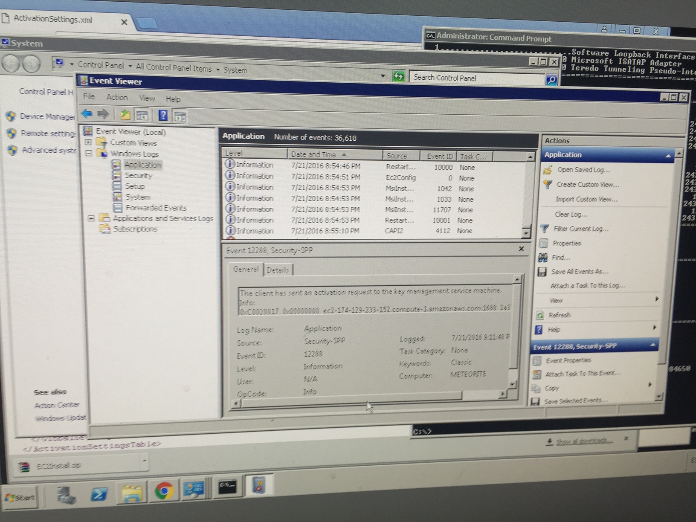Viewport: 696px width, 522px height.
Task: Click Save All Events As action
Action: [579, 272]
